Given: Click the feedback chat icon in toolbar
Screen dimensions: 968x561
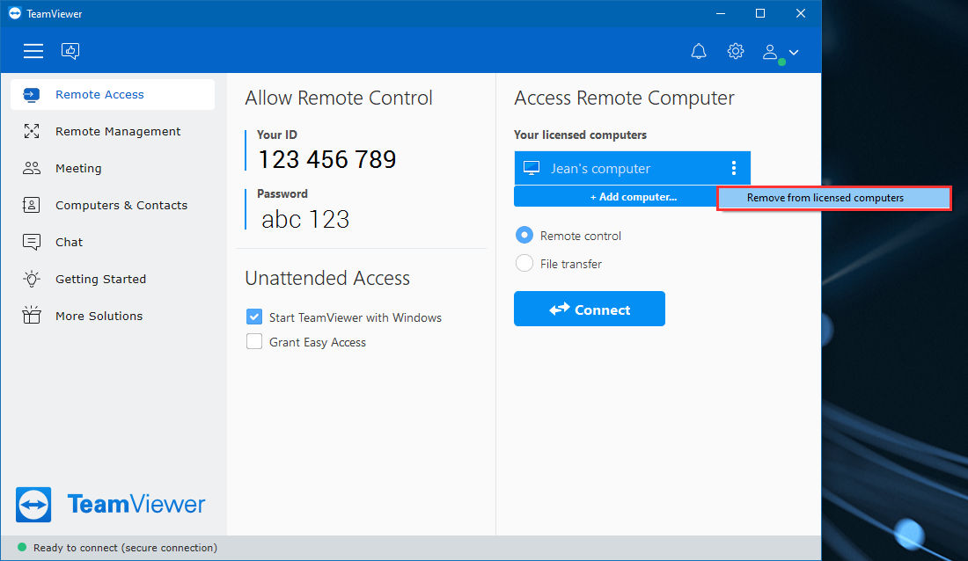Looking at the screenshot, I should [x=70, y=51].
